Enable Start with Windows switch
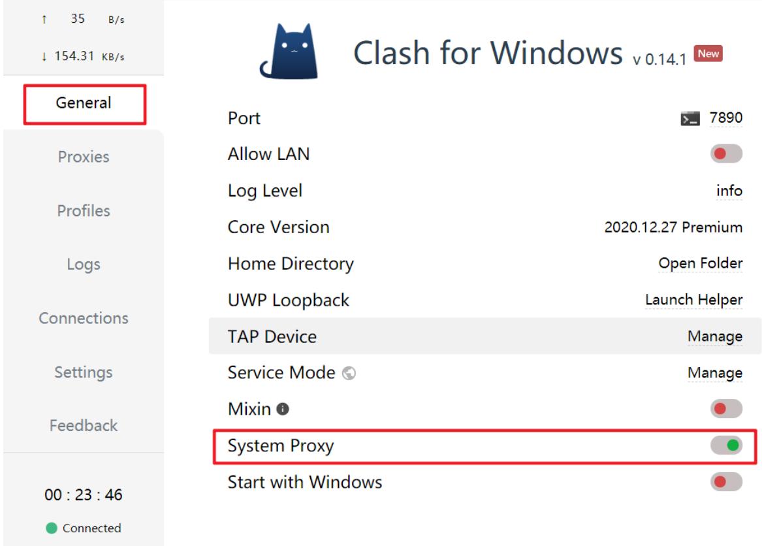The image size is (762, 546). 726,482
